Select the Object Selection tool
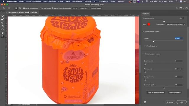The image size is (189, 106). 3,26
